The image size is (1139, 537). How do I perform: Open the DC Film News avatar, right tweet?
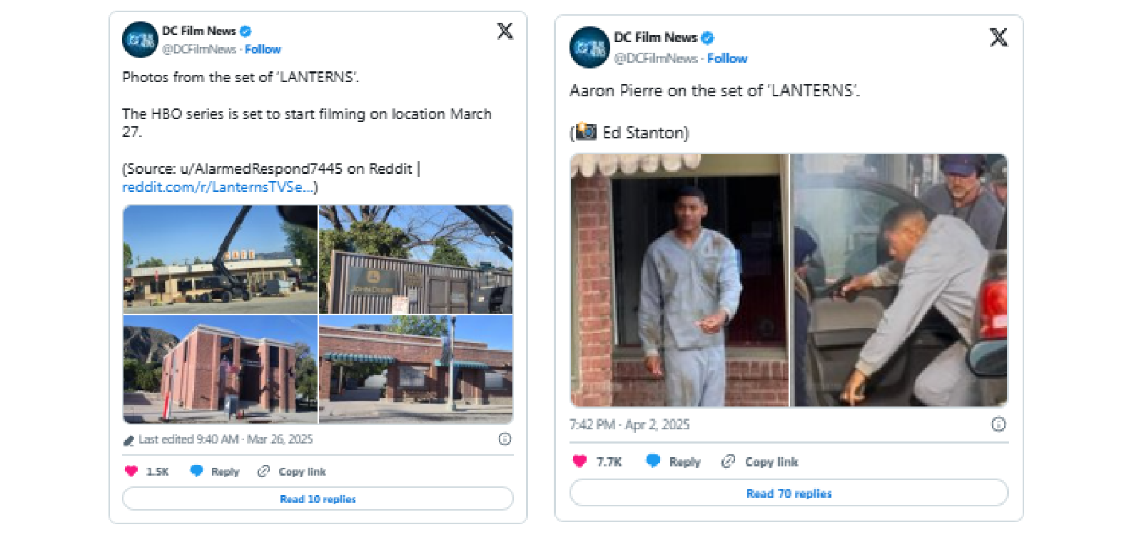coord(589,47)
